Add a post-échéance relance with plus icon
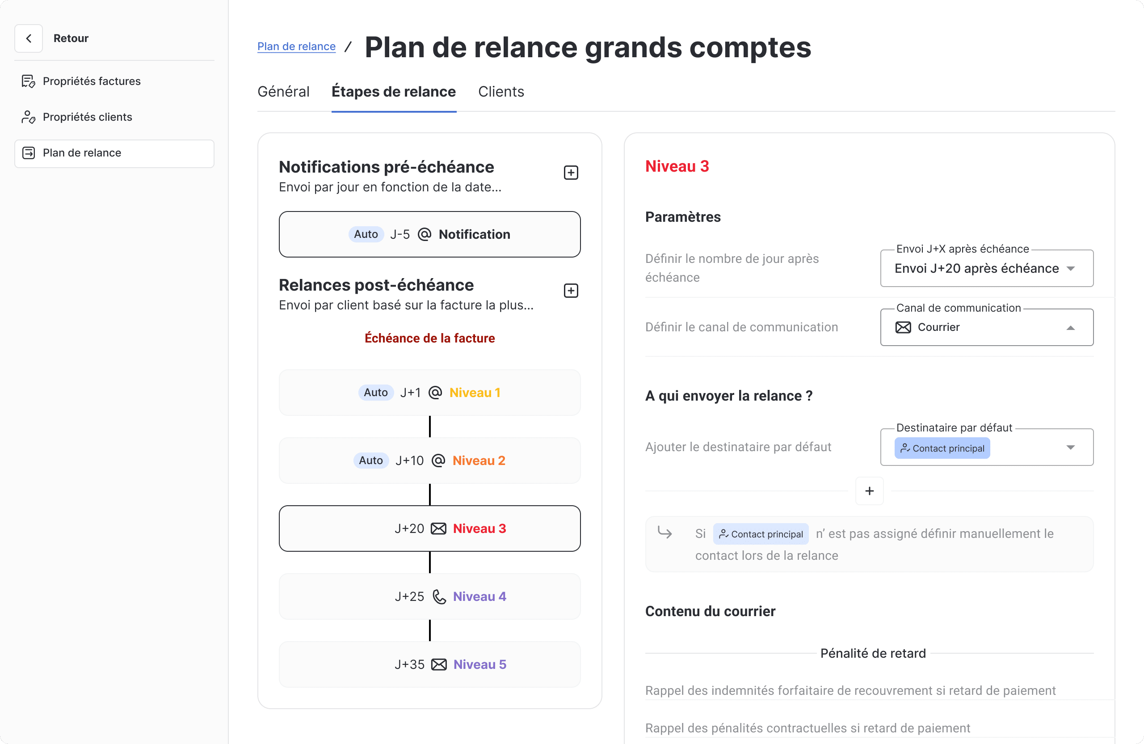This screenshot has height=744, width=1144. 571,291
